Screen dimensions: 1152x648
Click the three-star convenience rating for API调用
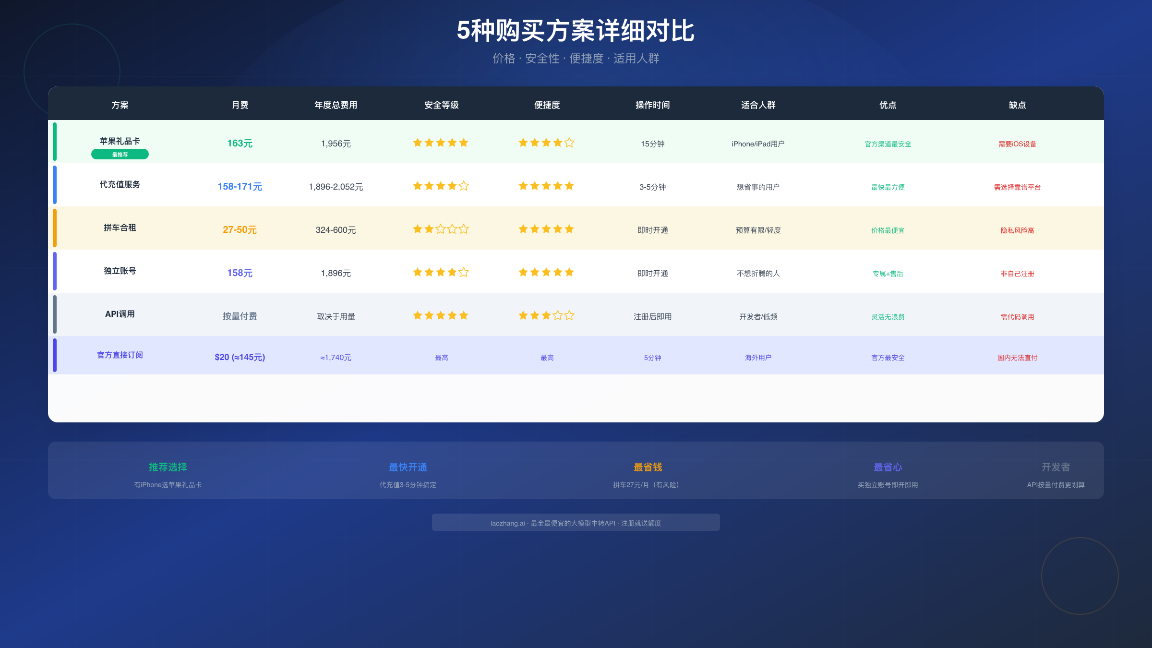point(546,315)
